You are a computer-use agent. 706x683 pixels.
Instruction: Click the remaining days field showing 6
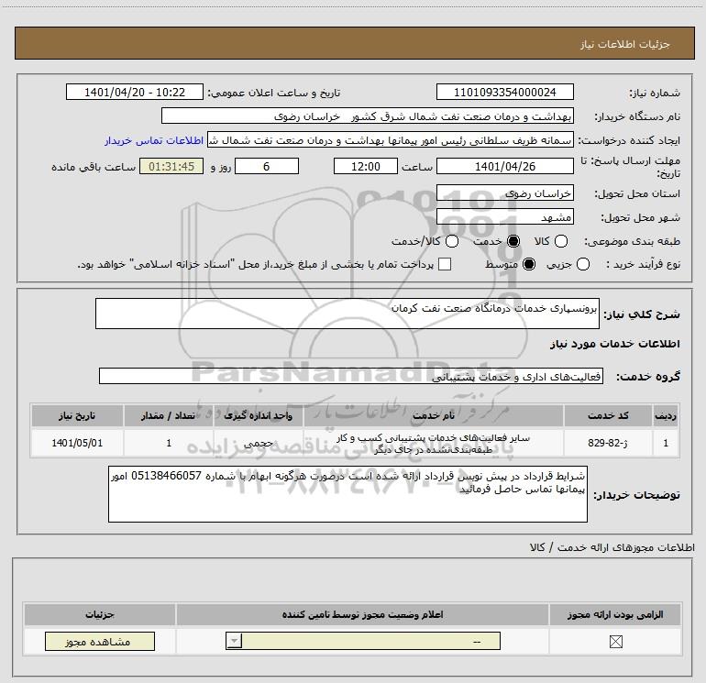click(x=267, y=166)
